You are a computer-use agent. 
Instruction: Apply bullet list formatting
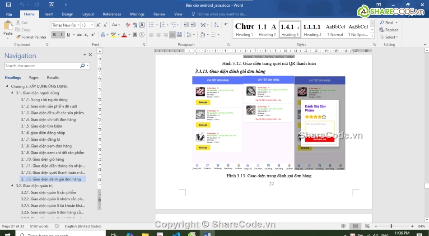151,25
